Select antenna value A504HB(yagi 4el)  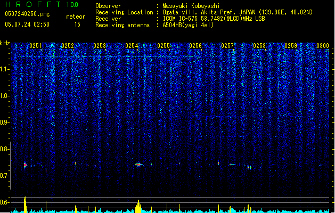click(188, 25)
